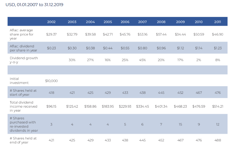Image resolution: width=230 pixels, height=154 pixels.
Task: Select the 2006 column header
Action: click(x=125, y=22)
